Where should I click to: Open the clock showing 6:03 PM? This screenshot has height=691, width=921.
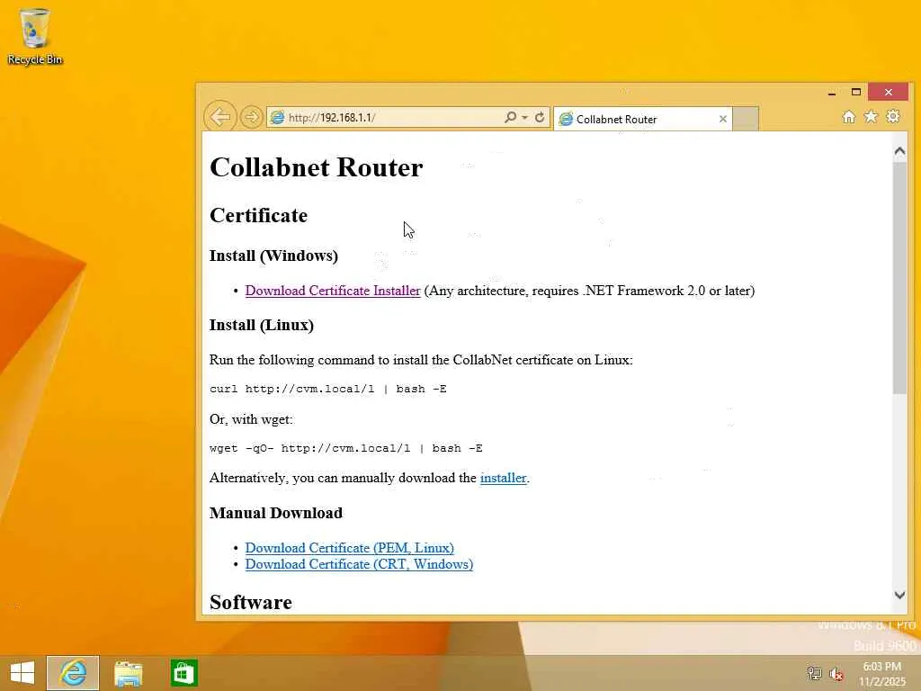[x=881, y=674]
